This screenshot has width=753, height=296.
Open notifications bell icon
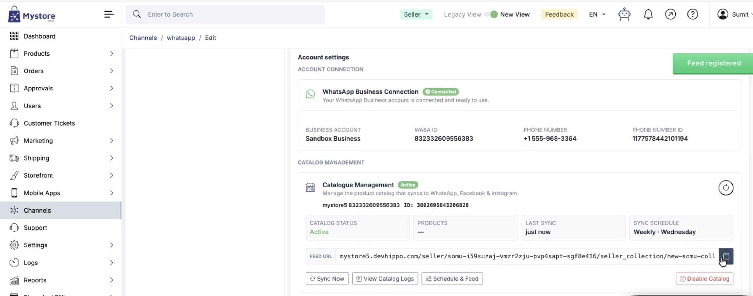pyautogui.click(x=648, y=14)
